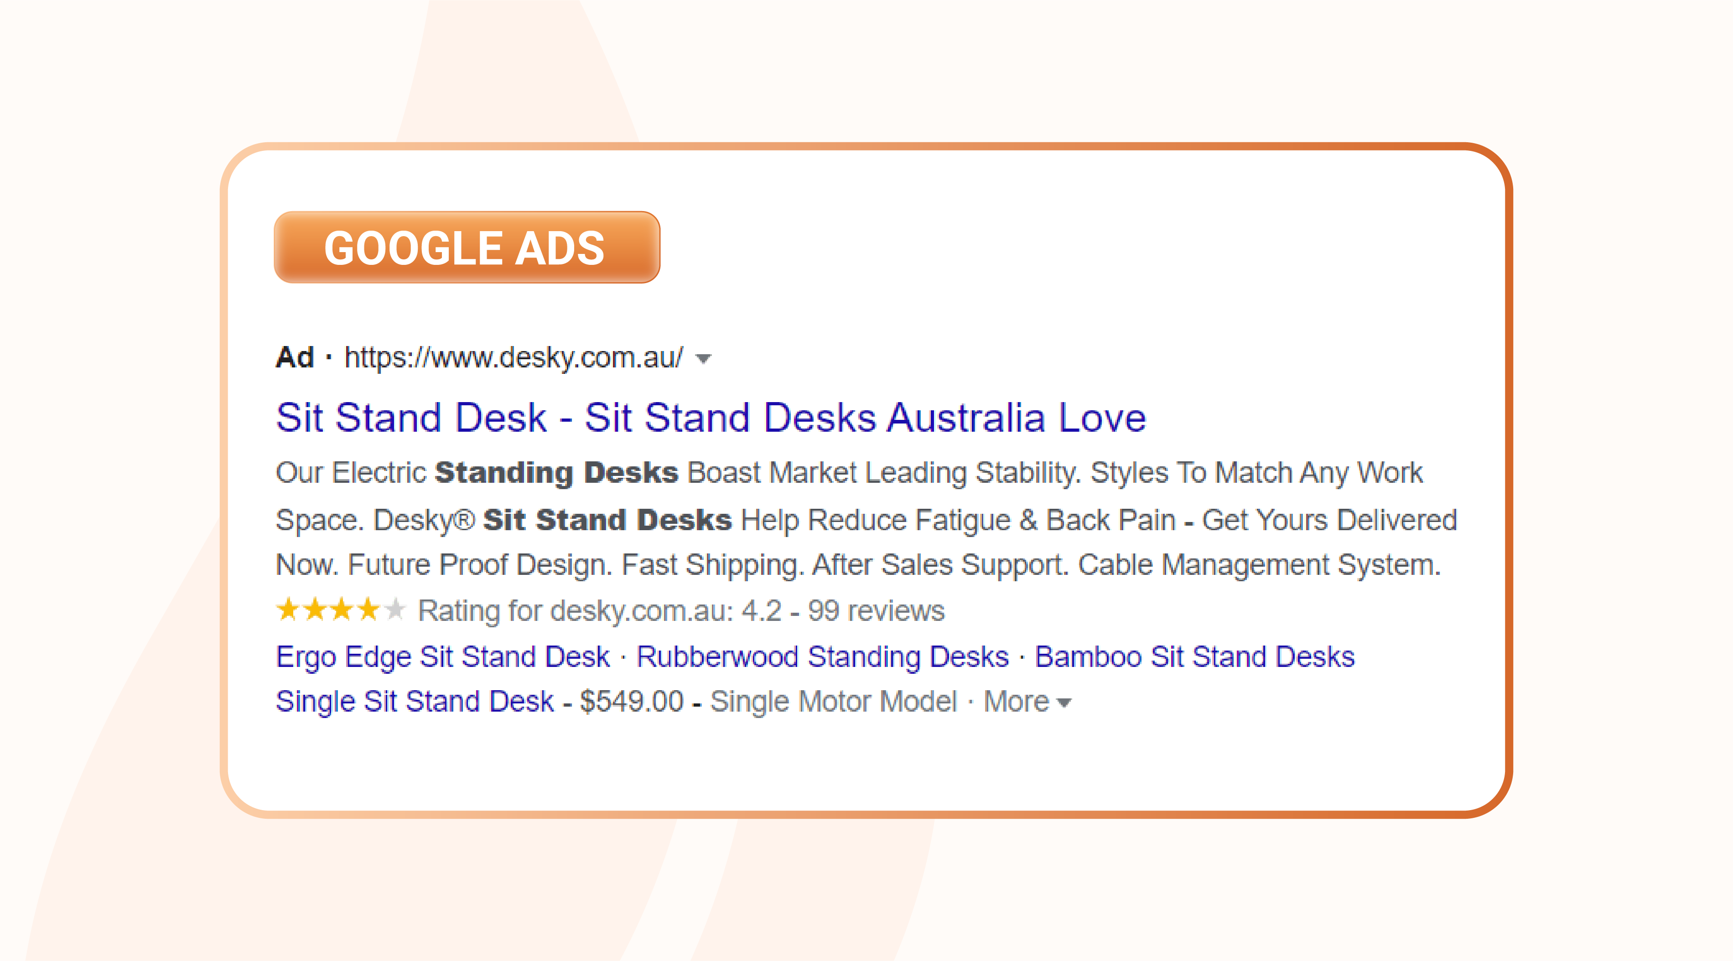Screen dimensions: 1733x961
Task: Click the orange GOOGLE ADS badge
Action: (x=467, y=248)
